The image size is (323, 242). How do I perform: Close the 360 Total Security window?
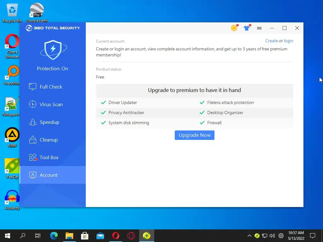point(297,28)
